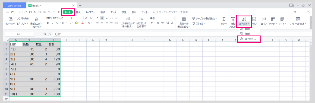Viewport: 315px width, 103px height.
Task: Toggle middle vertical alignment
Action: 102,18
